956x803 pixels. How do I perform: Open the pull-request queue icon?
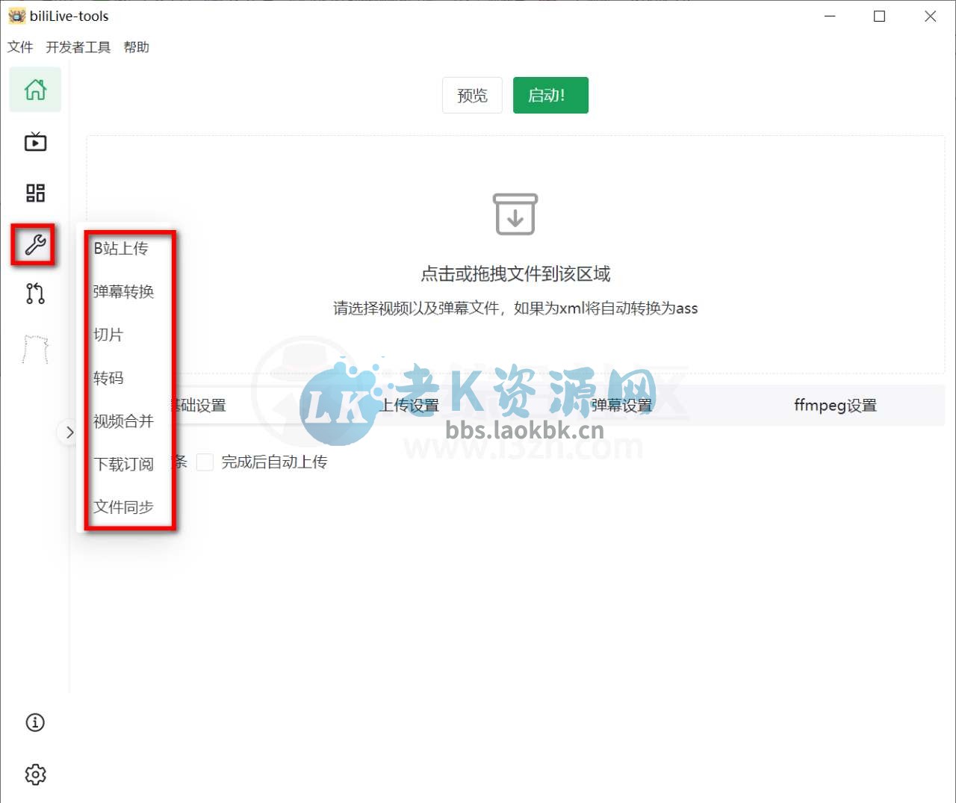35,294
